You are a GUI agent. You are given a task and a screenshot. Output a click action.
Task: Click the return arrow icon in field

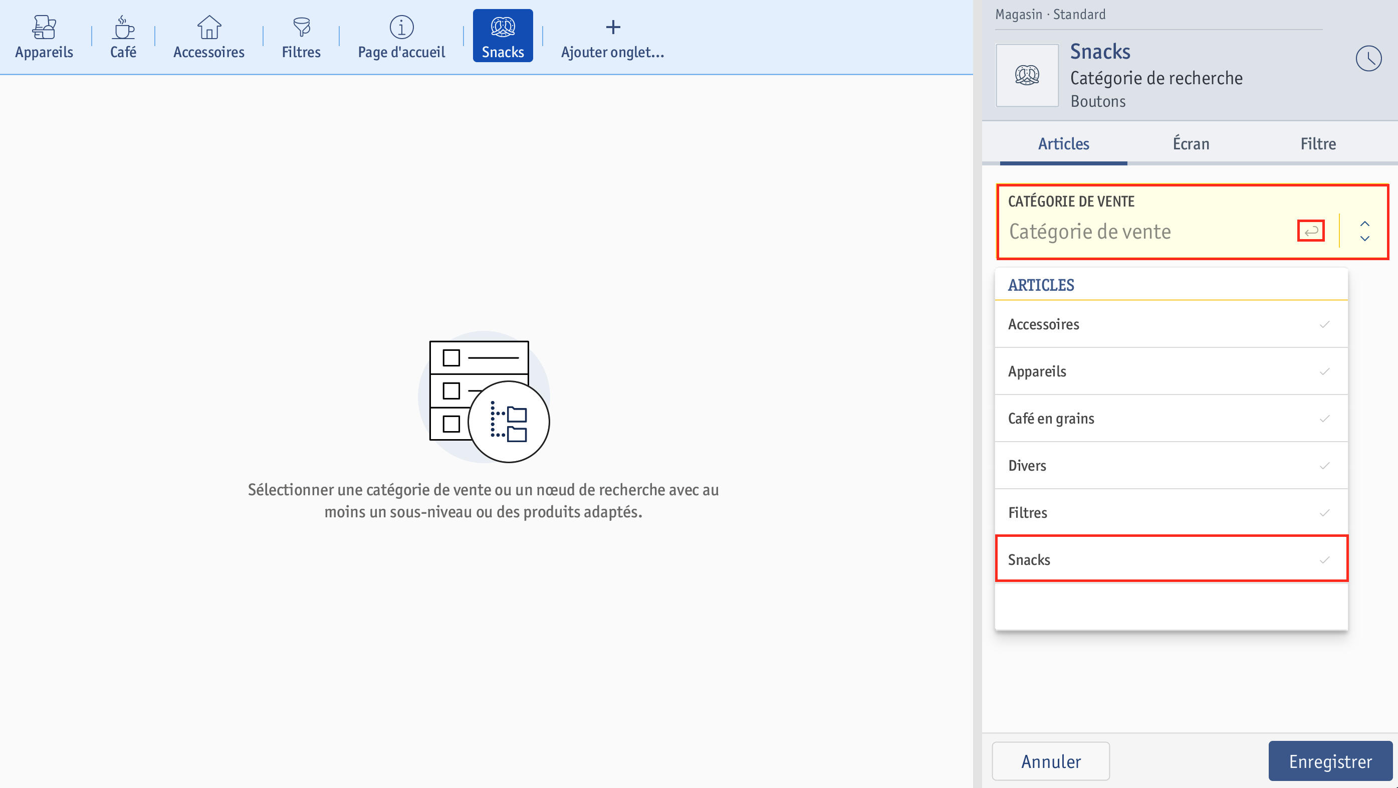[x=1311, y=232]
